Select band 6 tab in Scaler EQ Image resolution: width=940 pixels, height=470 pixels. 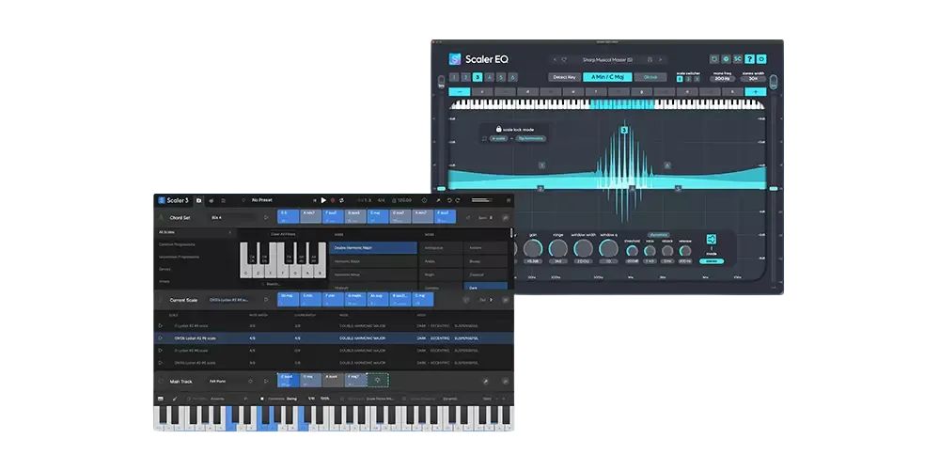(x=512, y=77)
